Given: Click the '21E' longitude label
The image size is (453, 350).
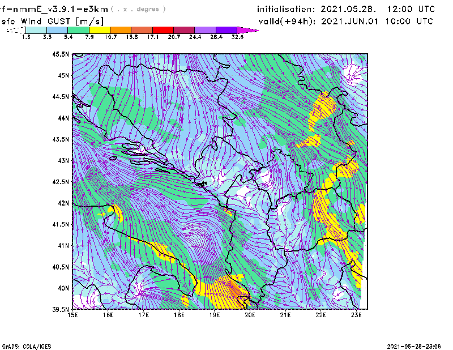Looking at the screenshot, I should click(285, 315).
